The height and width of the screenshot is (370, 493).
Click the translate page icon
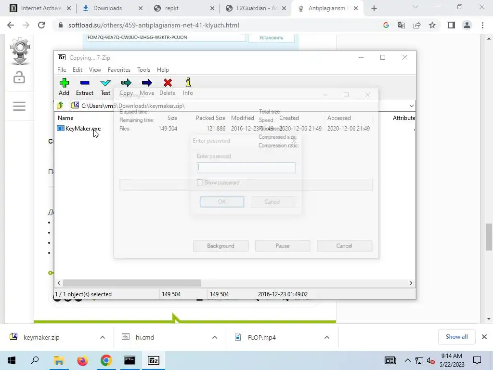[x=401, y=25]
